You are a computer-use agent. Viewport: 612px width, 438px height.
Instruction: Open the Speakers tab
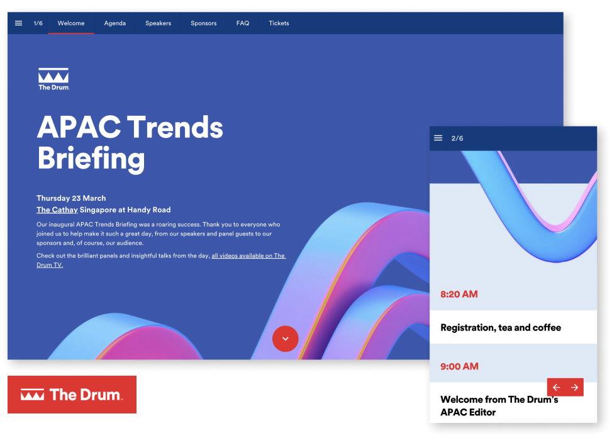pos(158,23)
